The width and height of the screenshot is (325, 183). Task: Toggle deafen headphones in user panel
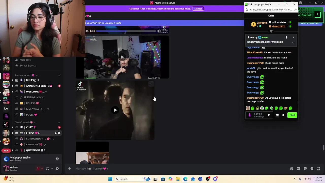[47, 169]
